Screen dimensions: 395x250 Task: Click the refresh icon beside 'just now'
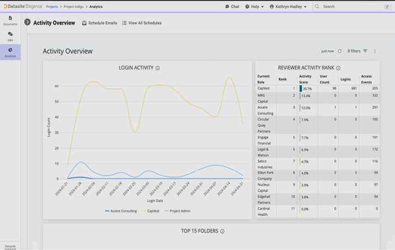coord(340,51)
